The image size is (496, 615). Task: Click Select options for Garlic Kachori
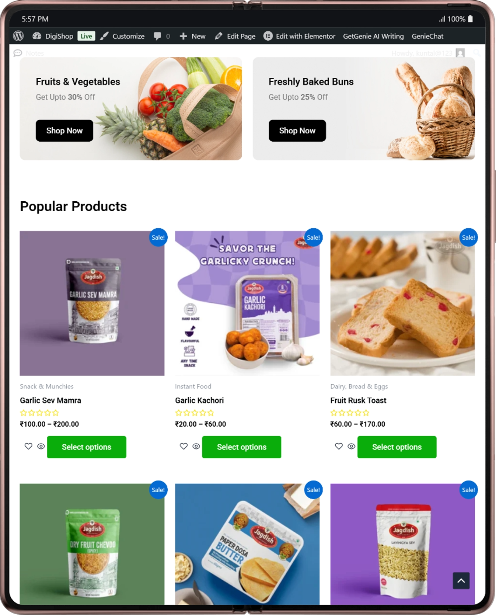tap(241, 447)
